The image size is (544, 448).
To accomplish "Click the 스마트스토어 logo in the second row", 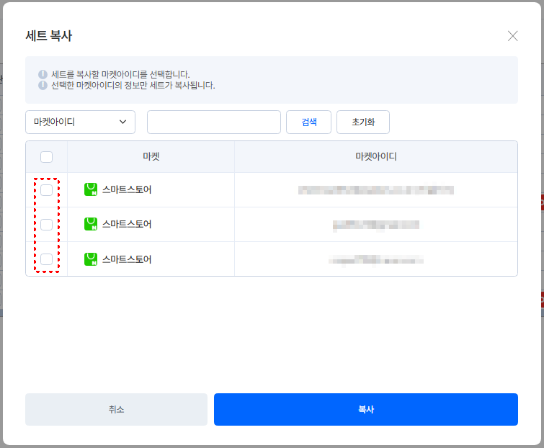I will 91,224.
